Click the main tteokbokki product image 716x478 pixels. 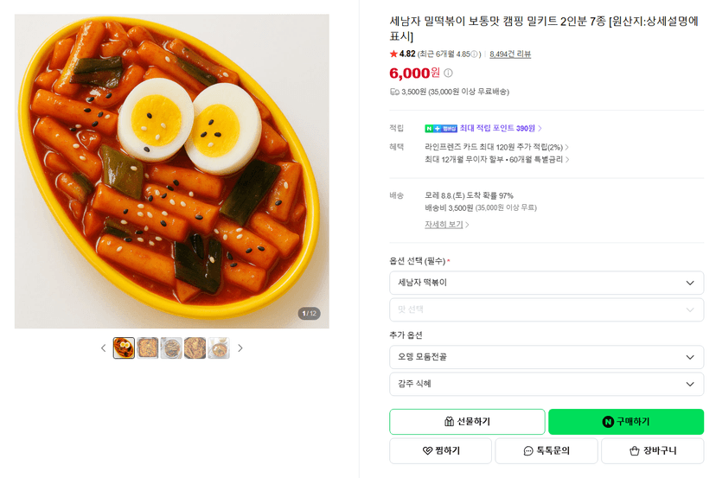click(172, 171)
